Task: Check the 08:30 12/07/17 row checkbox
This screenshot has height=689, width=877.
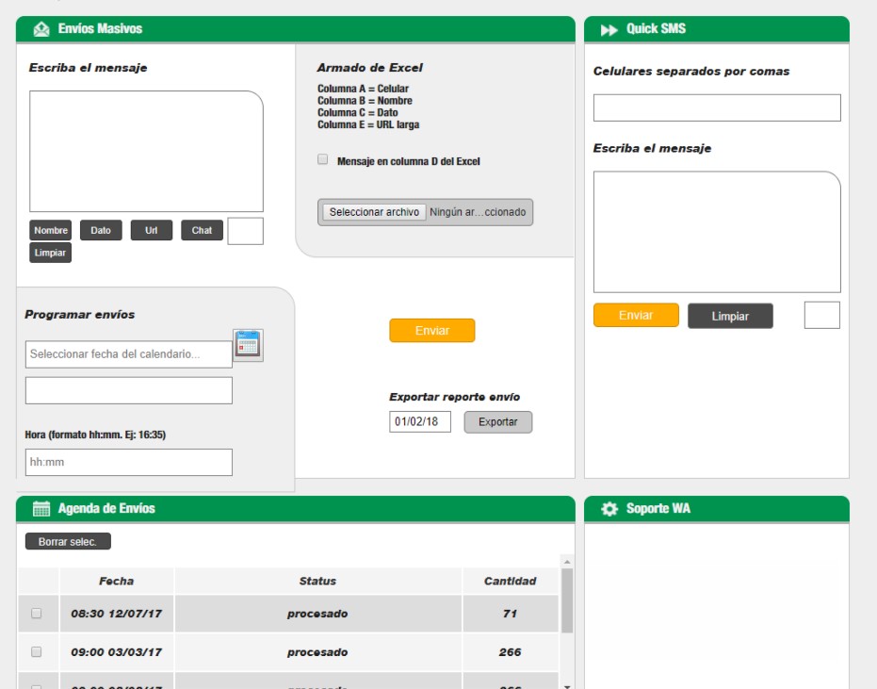Action: coord(37,614)
